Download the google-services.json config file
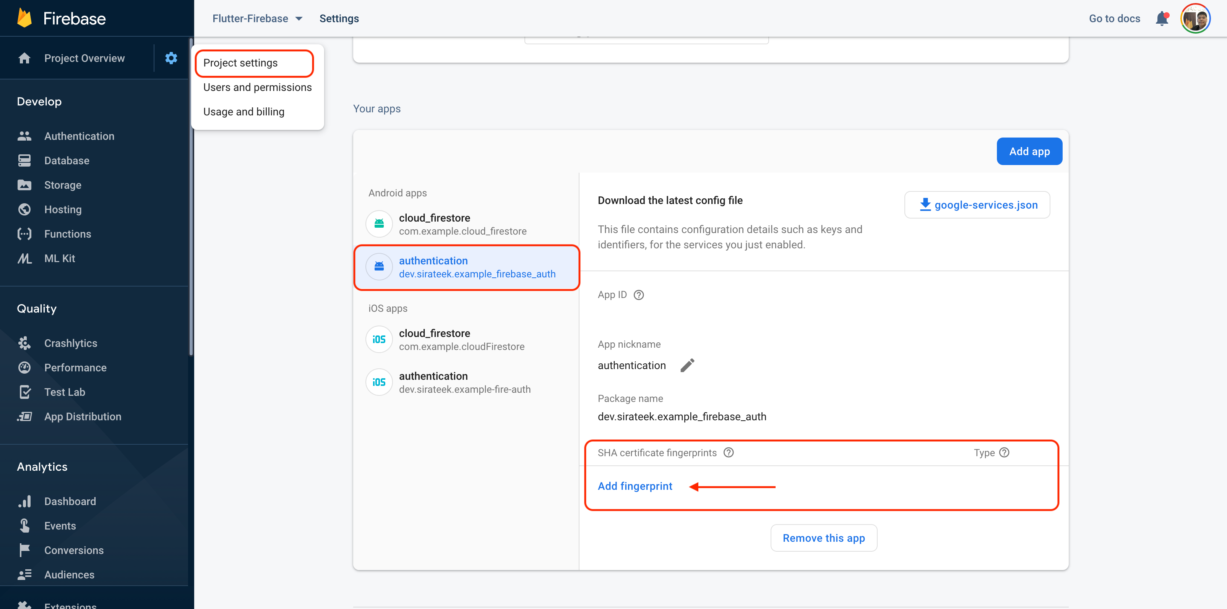Viewport: 1227px width, 609px height. pyautogui.click(x=977, y=205)
